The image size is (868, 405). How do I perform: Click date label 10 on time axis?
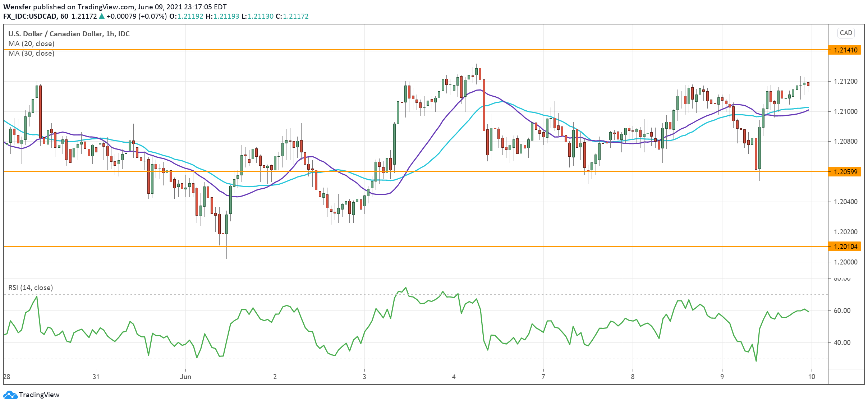tap(812, 377)
